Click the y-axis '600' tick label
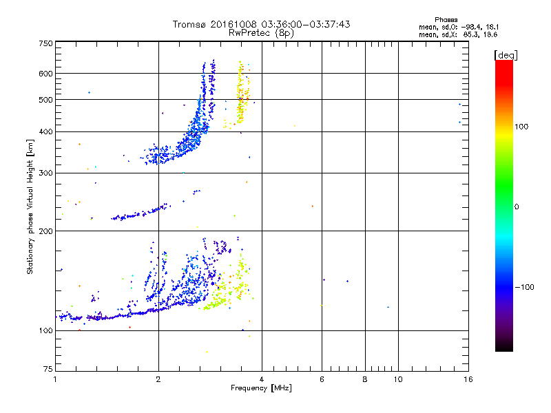 45,74
